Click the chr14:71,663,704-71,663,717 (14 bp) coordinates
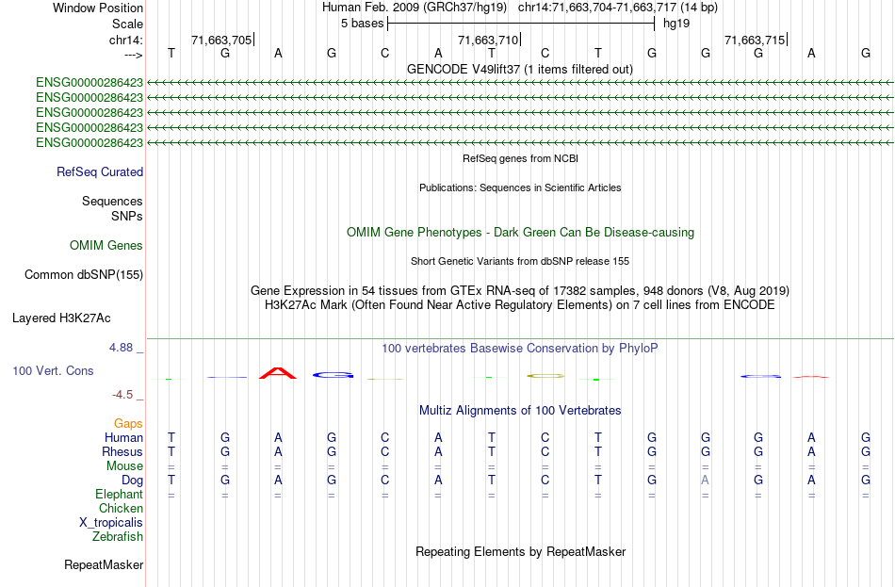This screenshot has width=895, height=587. pos(618,8)
